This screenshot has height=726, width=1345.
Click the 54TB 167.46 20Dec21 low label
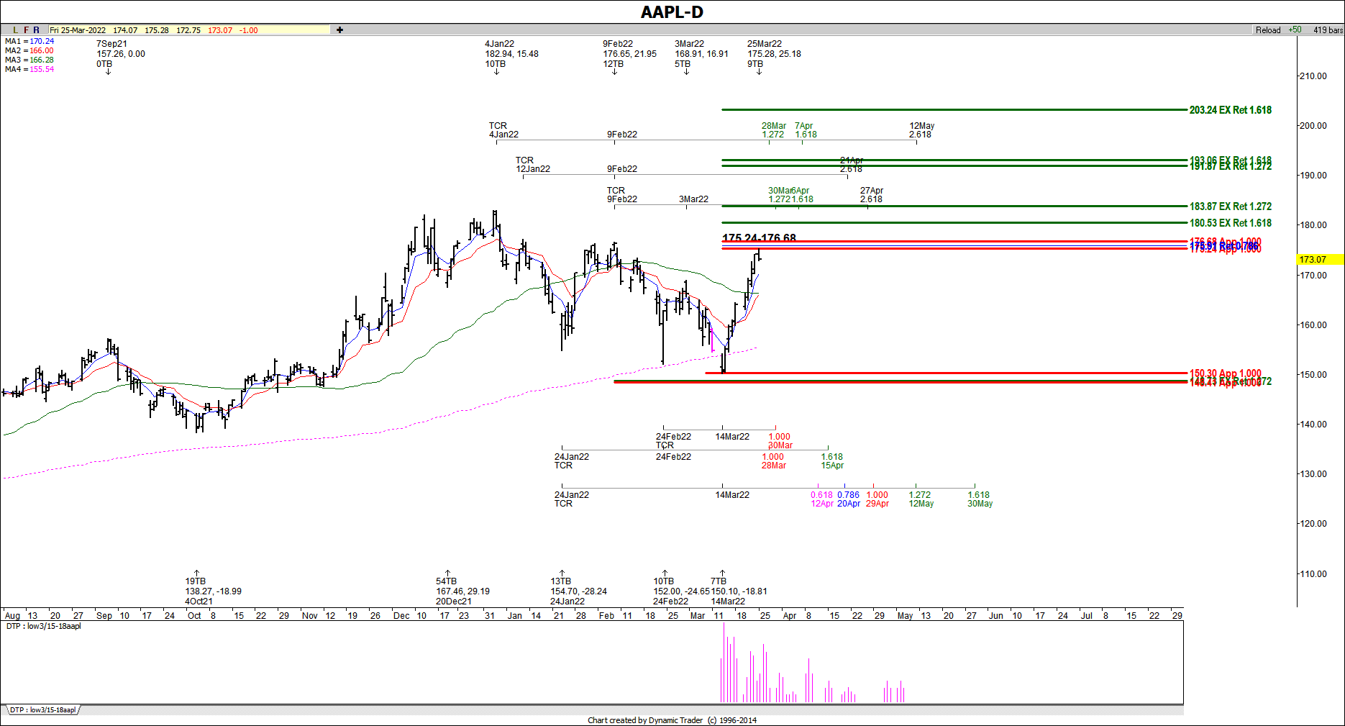pos(462,591)
